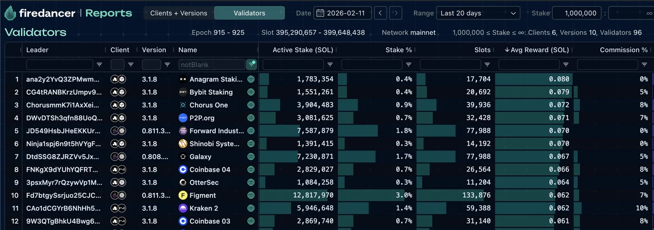
Task: Open the Commission % column filter menu
Action: coord(644,64)
